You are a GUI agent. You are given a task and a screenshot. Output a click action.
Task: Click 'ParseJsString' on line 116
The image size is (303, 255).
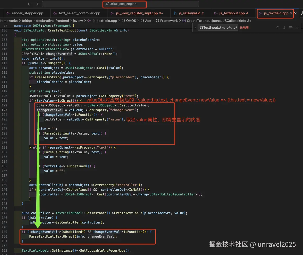49,77
